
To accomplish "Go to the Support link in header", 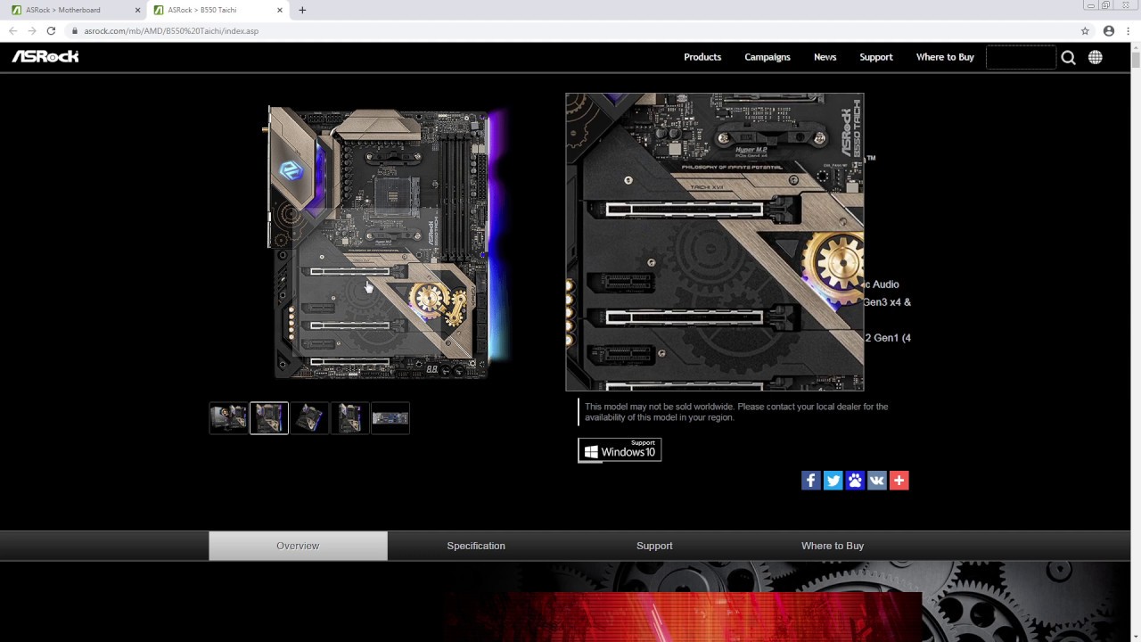I will coord(875,57).
